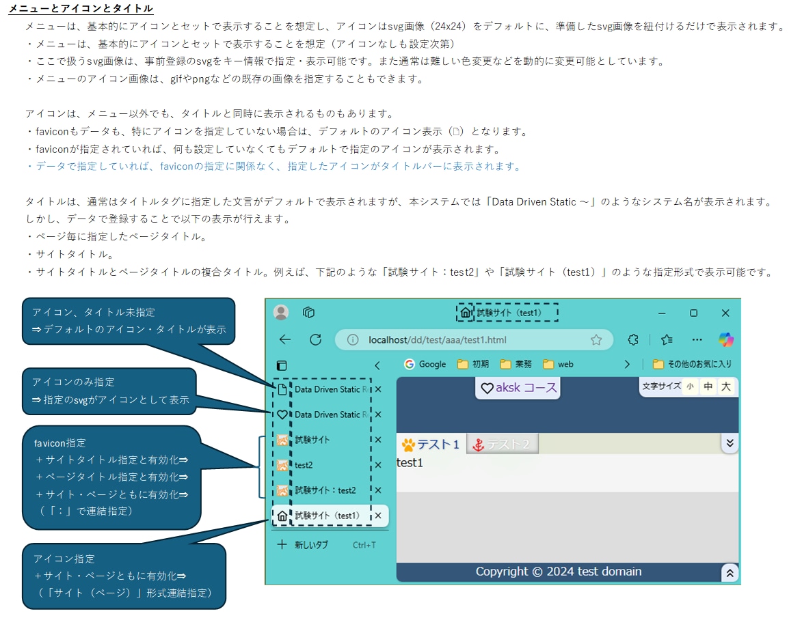
Task: Click the aksk コース heart button
Action: (x=518, y=388)
